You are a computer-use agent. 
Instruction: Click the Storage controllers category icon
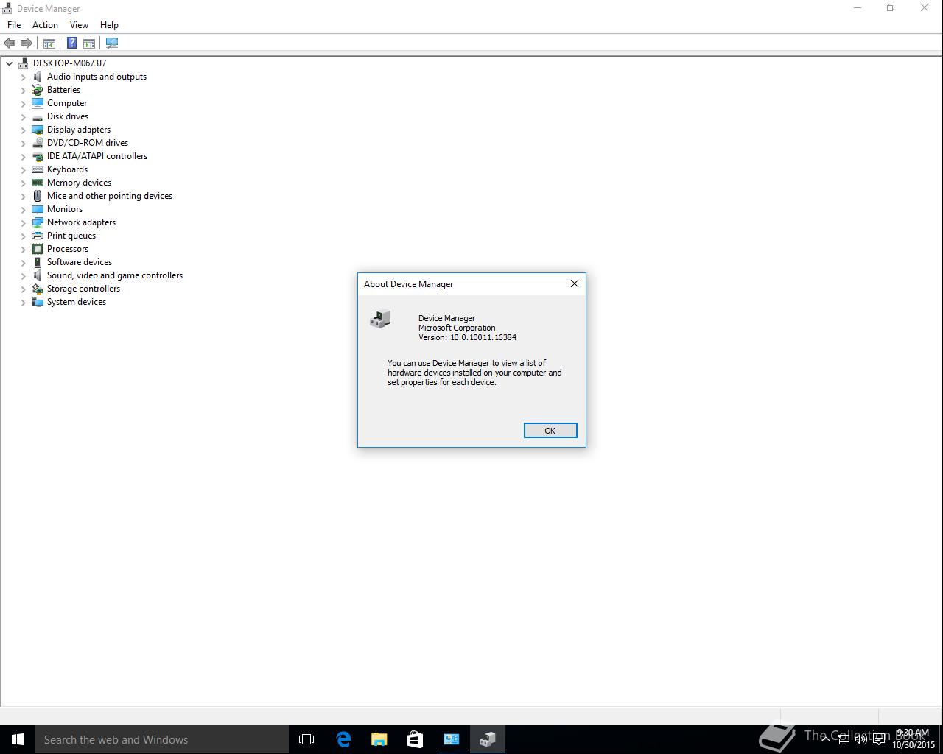[x=38, y=289]
